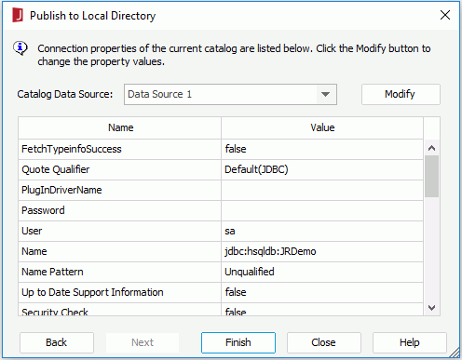Click false value for FetchTypeinfoSuccess

tap(322, 149)
